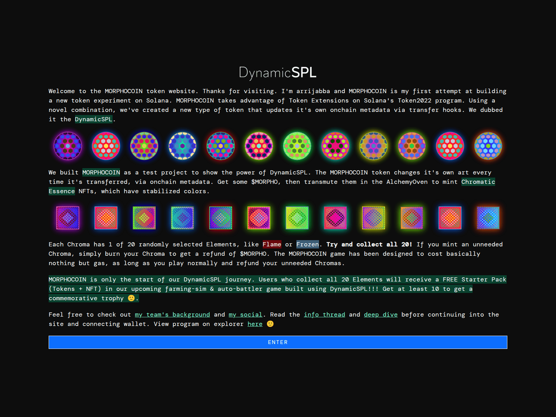
Task: Click the second coin, red with cyan hexagons
Action: click(106, 146)
